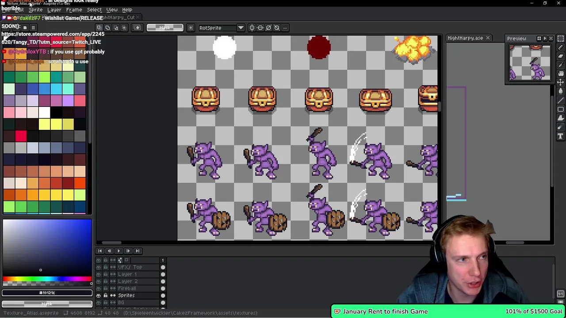This screenshot has height=318, width=566.
Task: Pick the bright red palette swatch
Action: [x=21, y=136]
